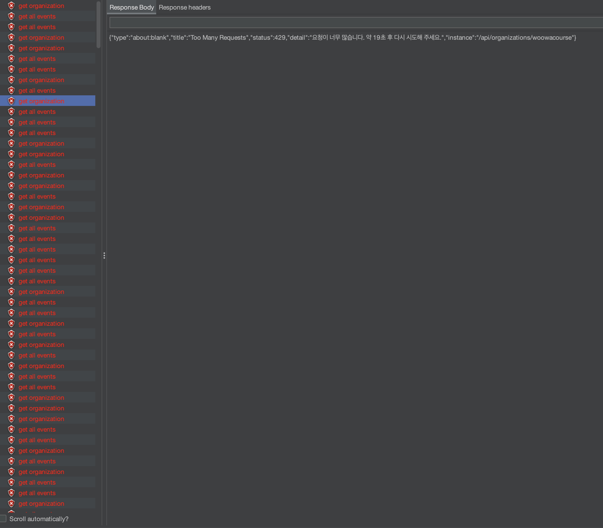Select the get all events directly below the highlighted row

coord(37,112)
